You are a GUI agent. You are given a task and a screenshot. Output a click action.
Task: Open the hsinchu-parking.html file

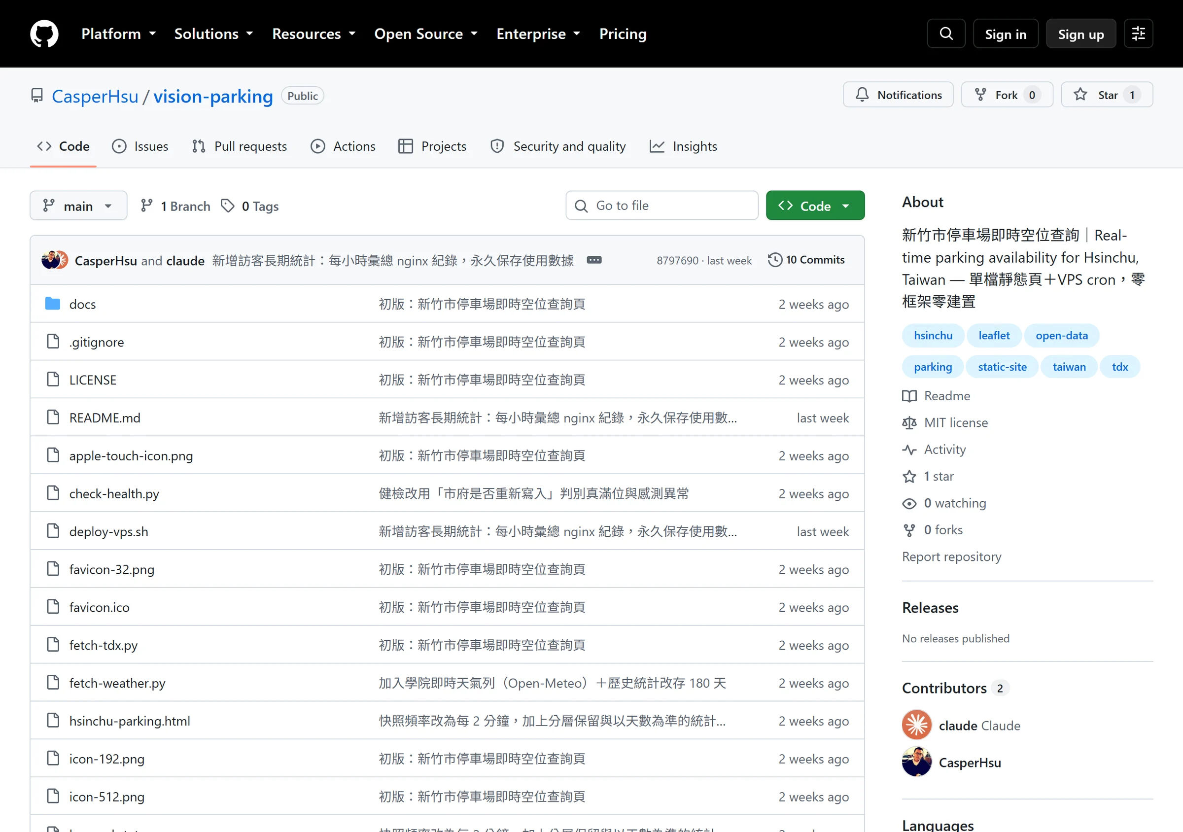click(130, 721)
